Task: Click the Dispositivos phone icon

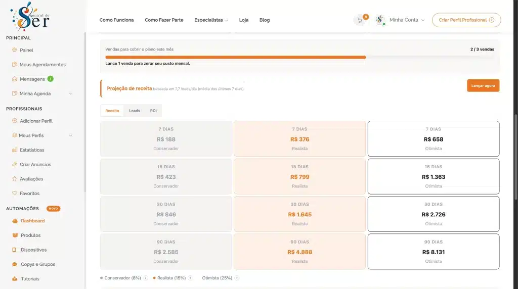Action: pyautogui.click(x=14, y=250)
